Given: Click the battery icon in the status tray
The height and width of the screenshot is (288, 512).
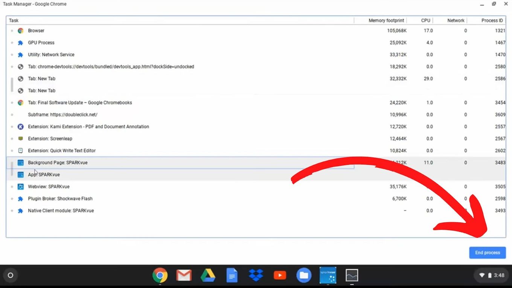Looking at the screenshot, I should (x=490, y=275).
